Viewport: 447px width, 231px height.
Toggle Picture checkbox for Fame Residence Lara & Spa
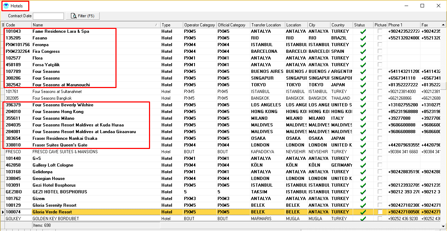click(380, 31)
